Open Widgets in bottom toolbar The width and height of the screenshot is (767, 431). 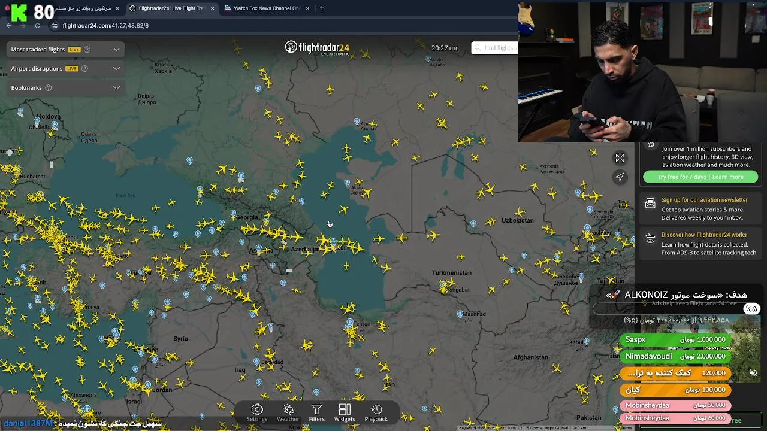click(345, 412)
